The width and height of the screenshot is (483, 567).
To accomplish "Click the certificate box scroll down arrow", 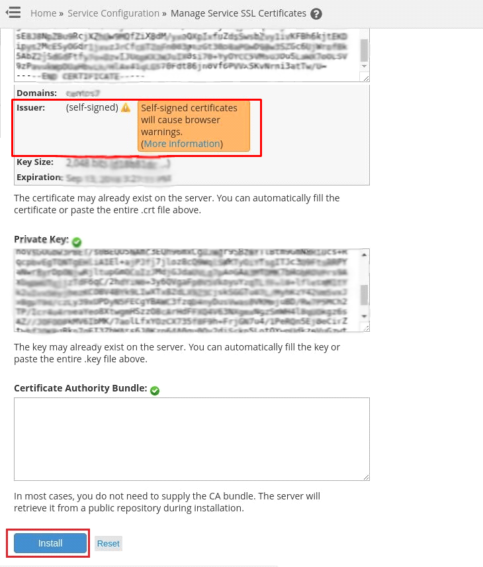I will (x=364, y=66).
